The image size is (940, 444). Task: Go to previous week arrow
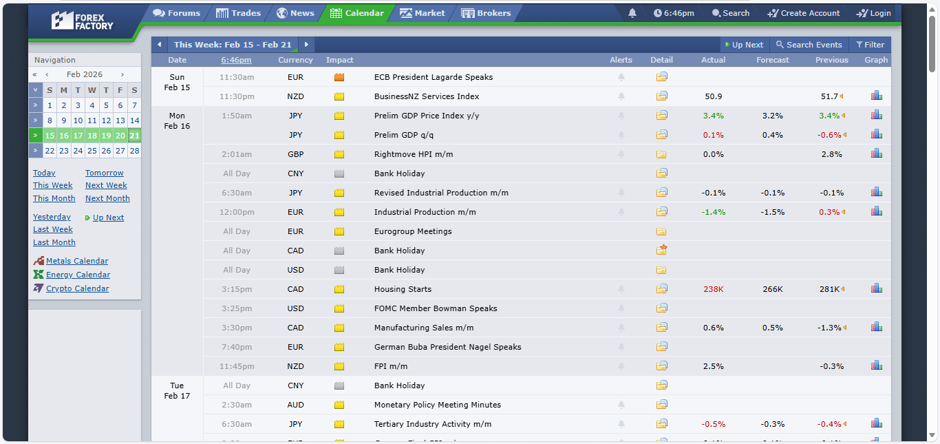click(x=159, y=45)
